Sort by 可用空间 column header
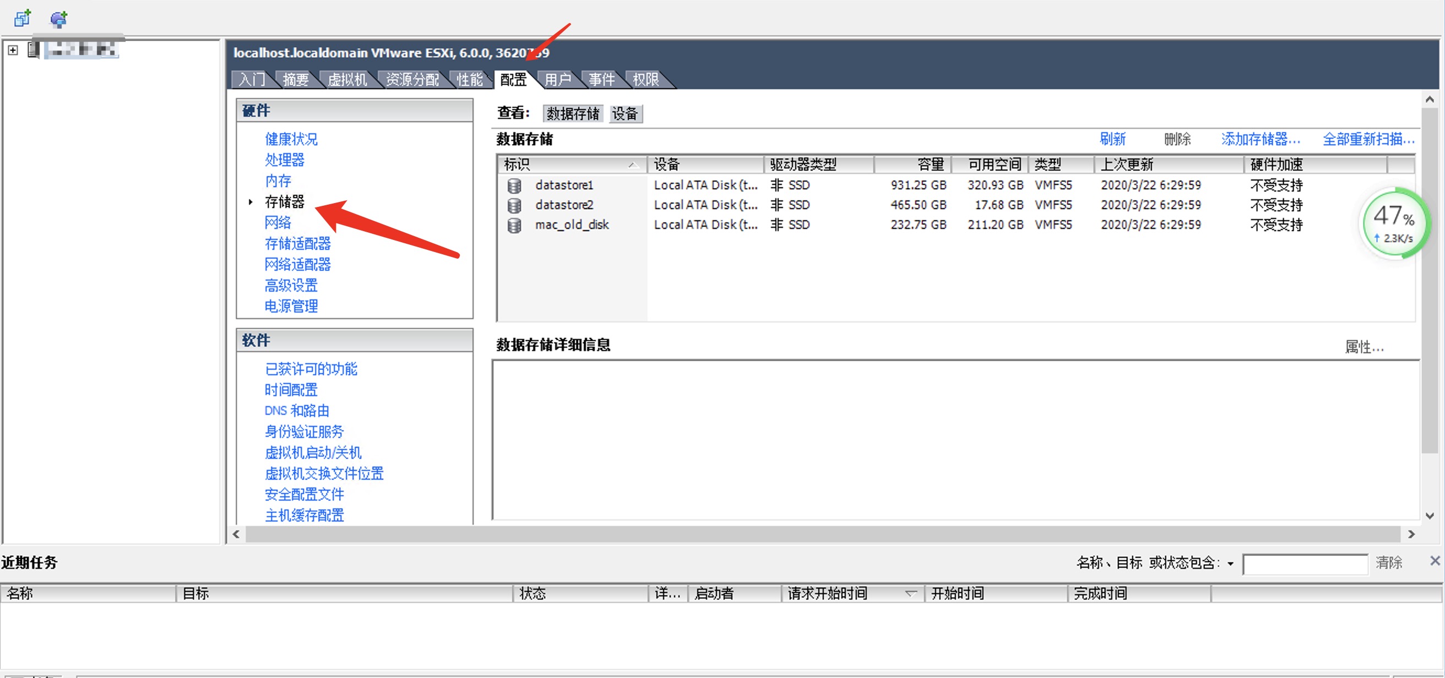 [x=990, y=165]
